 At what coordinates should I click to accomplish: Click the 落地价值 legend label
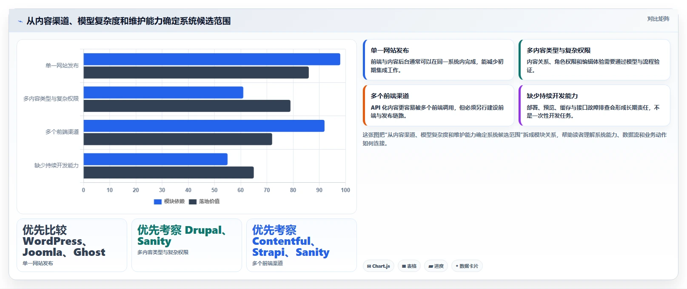tap(209, 201)
